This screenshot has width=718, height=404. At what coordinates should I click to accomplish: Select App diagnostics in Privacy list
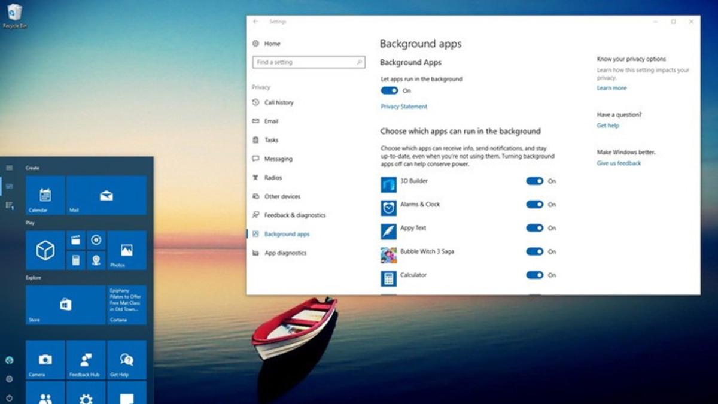click(285, 253)
